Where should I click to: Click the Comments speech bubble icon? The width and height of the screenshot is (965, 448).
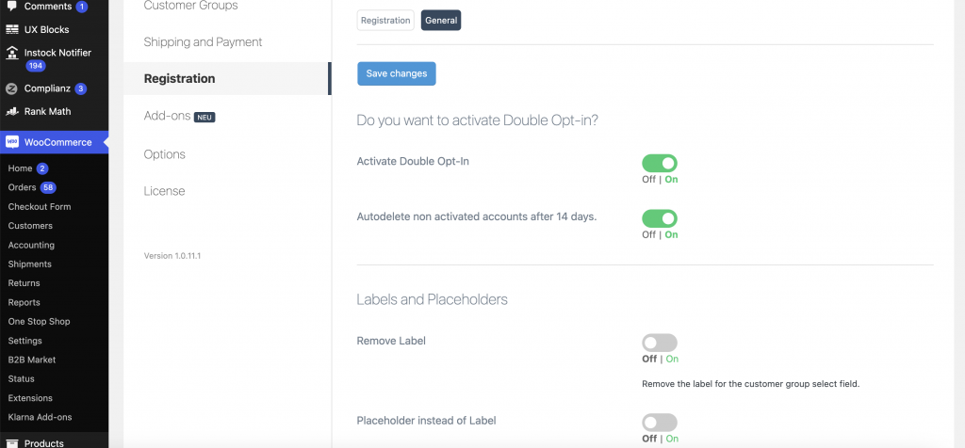(x=11, y=7)
